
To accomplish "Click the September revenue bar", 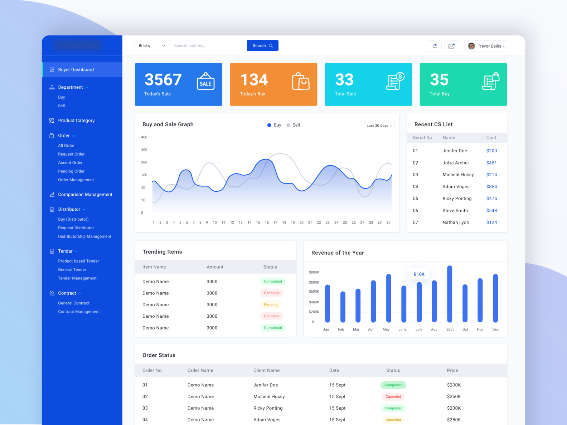I will tap(450, 294).
